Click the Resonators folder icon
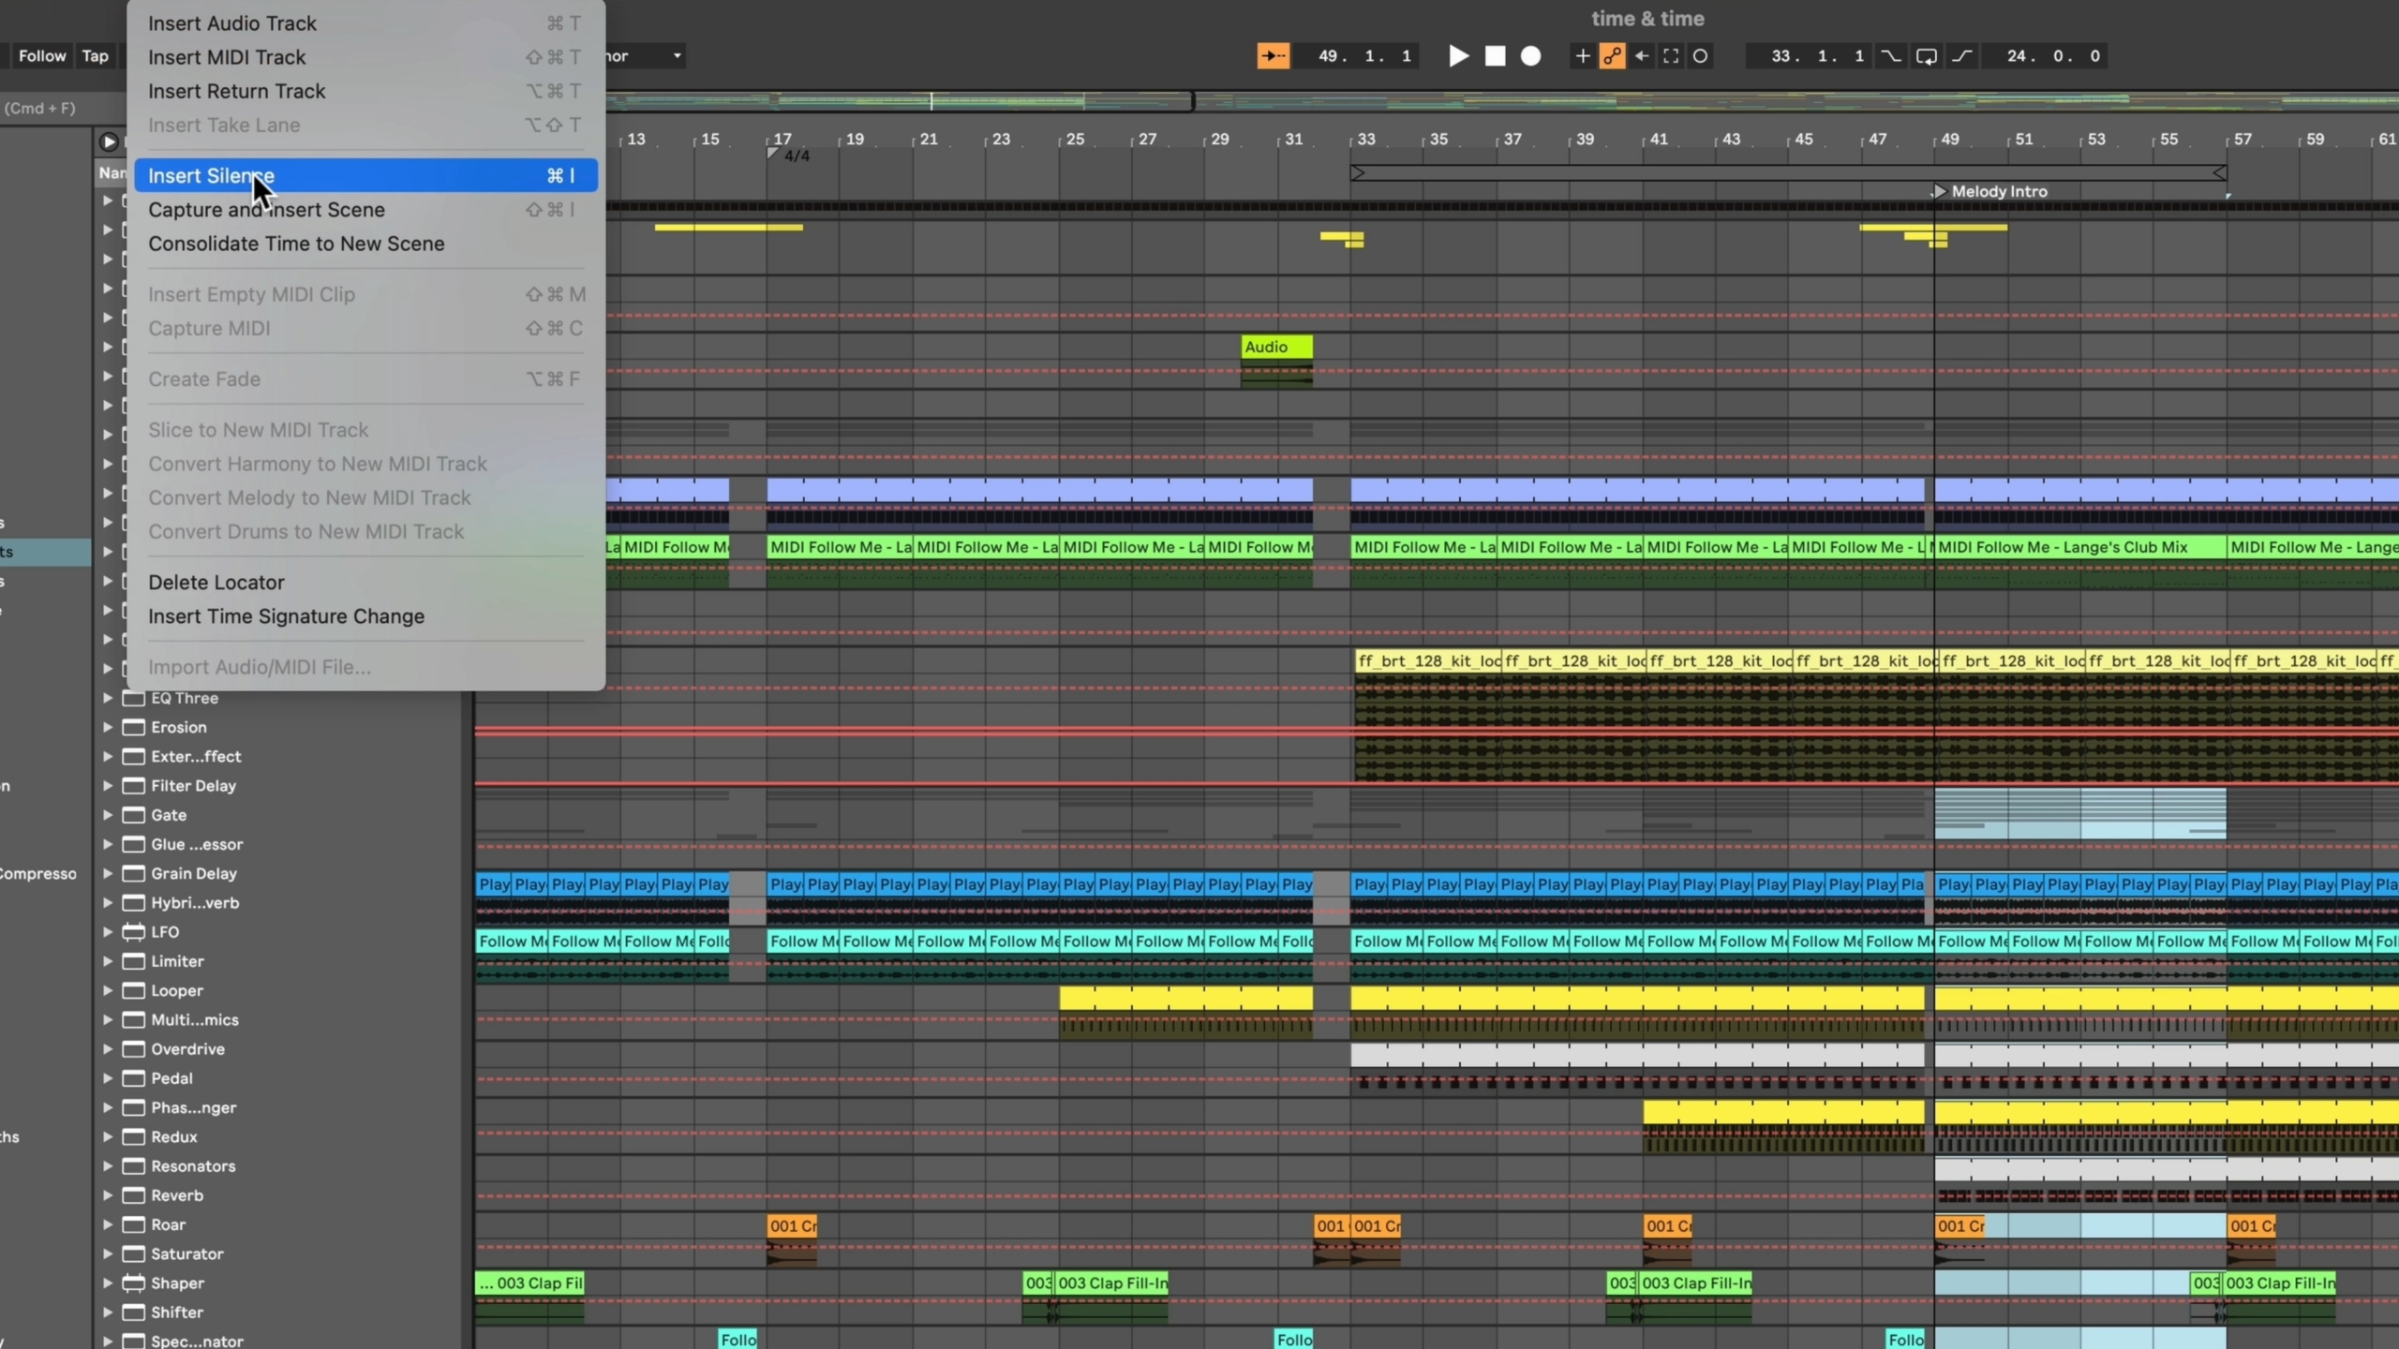 tap(134, 1166)
